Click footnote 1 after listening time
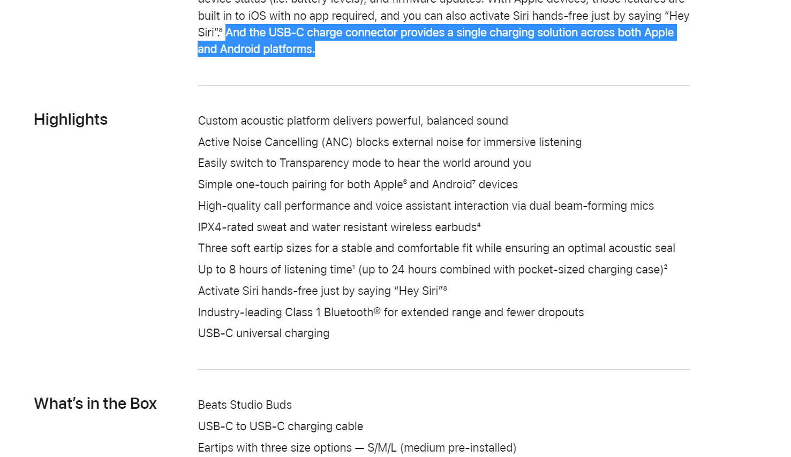Screen dimensions: 791x457 pos(354,266)
